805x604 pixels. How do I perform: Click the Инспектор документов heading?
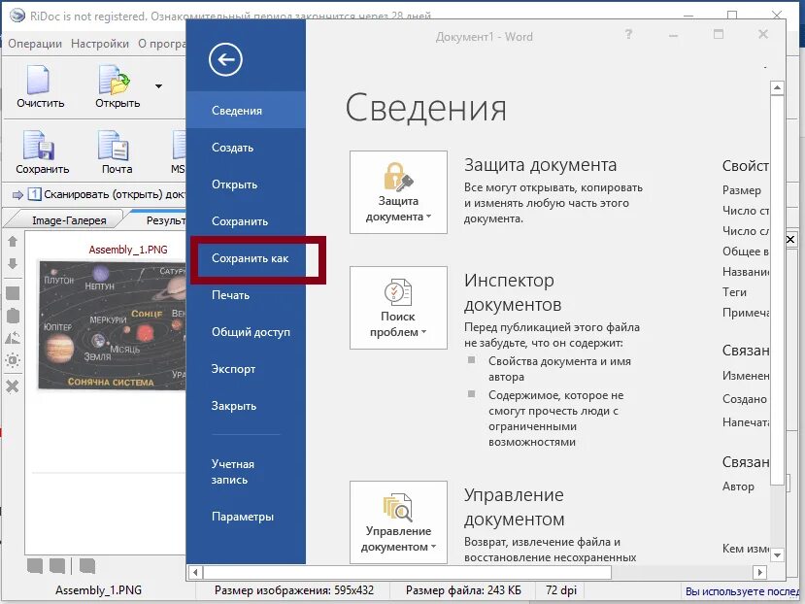[x=513, y=292]
